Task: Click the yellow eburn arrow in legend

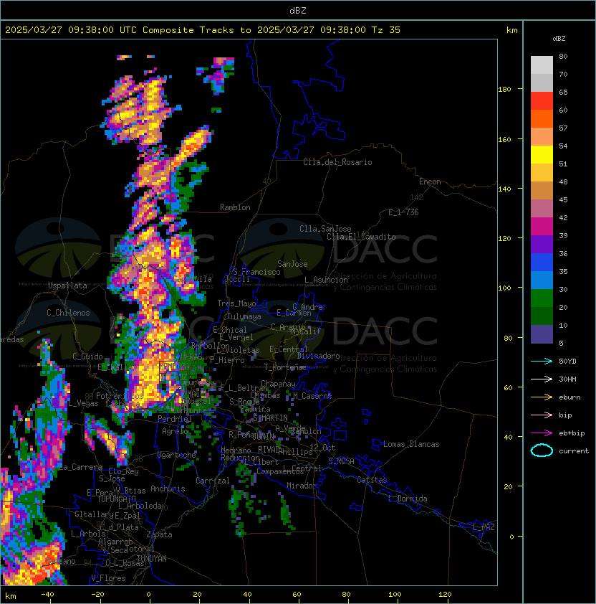Action: click(542, 397)
